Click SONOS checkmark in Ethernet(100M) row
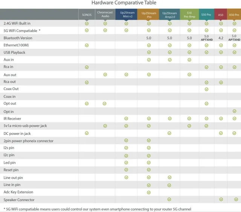 87,45
